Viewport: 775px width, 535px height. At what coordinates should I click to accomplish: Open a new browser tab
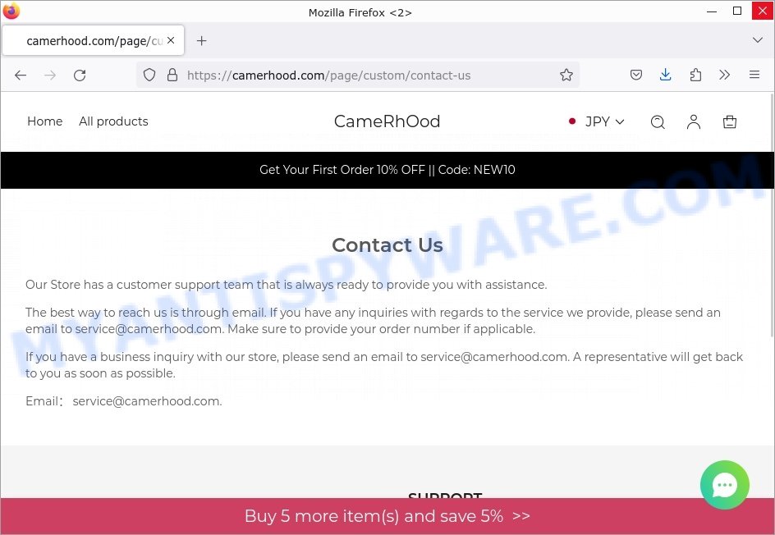point(201,40)
